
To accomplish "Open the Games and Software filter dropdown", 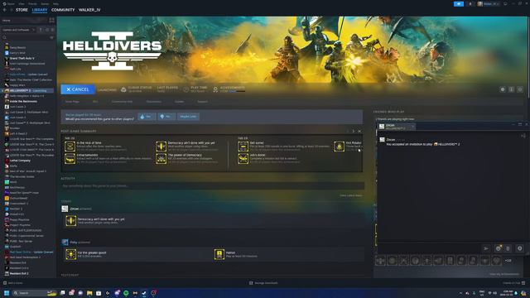I will (18, 30).
